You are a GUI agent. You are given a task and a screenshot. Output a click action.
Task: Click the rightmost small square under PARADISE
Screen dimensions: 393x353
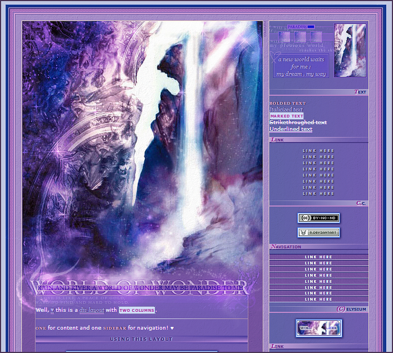click(x=316, y=37)
